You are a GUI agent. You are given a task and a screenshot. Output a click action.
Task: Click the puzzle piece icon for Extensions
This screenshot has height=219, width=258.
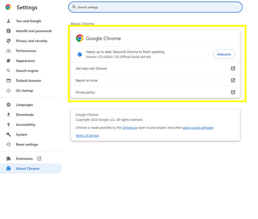tap(9, 158)
